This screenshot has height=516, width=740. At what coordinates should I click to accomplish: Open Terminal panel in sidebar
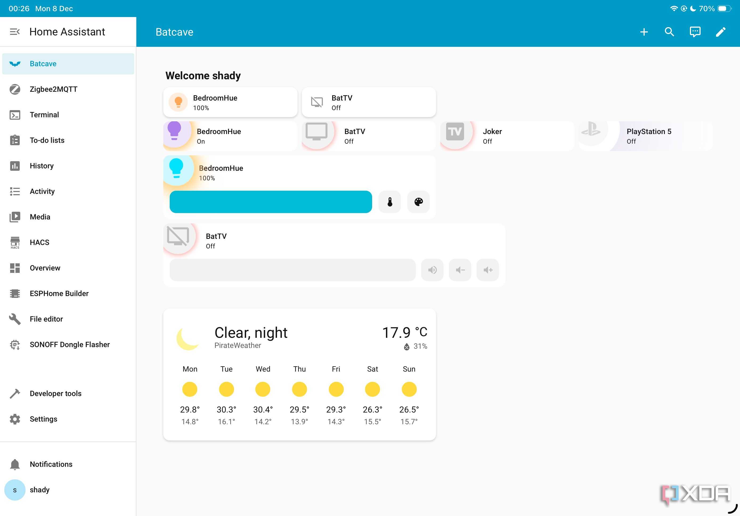[68, 115]
